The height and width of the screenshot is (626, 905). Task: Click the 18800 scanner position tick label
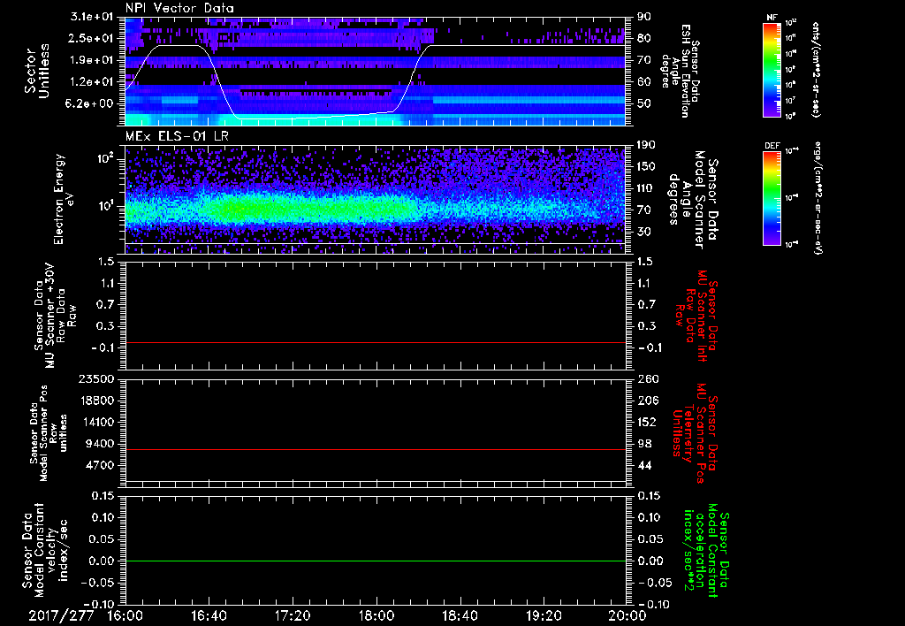pyautogui.click(x=97, y=401)
